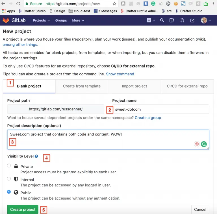Bookmark page with the star icon

[114, 4]
